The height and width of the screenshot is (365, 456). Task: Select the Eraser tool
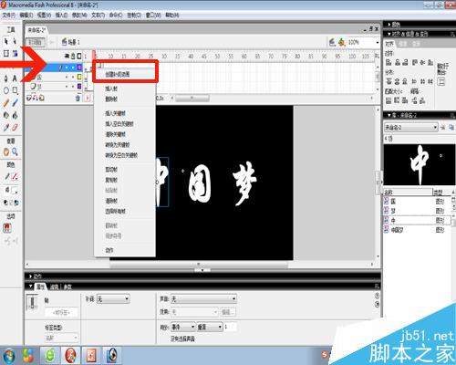click(15, 128)
